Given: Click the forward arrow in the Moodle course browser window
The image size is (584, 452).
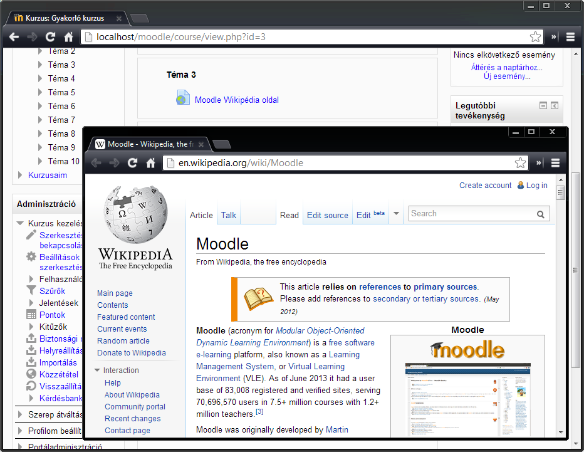Looking at the screenshot, I should pos(33,37).
